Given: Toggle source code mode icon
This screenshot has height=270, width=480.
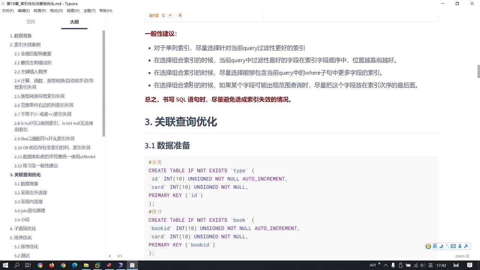Looking at the screenshot, I should tap(120, 256).
